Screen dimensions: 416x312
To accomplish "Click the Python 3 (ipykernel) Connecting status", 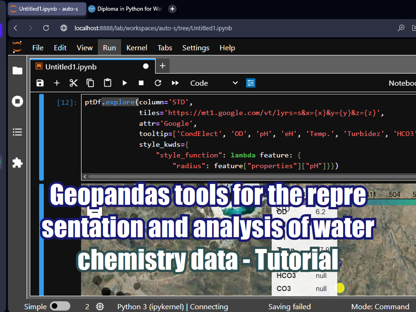I will [x=173, y=306].
